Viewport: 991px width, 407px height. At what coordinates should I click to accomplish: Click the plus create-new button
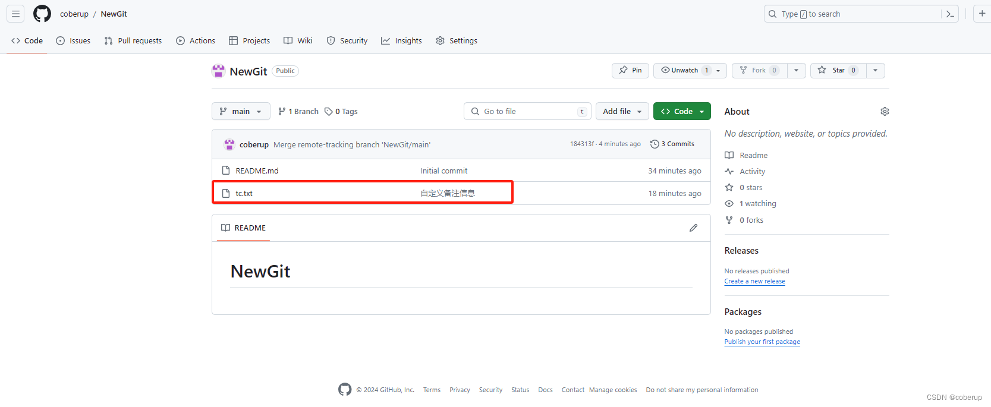[x=982, y=14]
